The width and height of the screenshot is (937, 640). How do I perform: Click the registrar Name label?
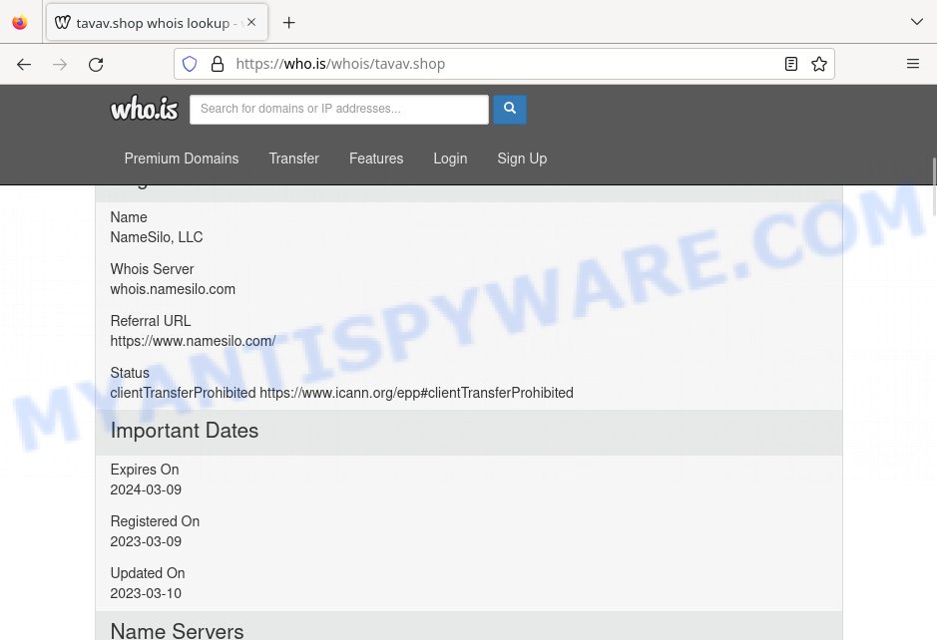129,217
